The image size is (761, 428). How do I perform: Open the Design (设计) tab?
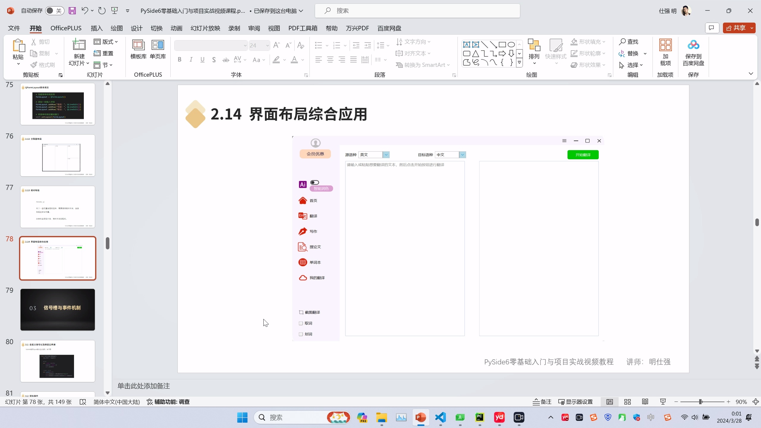point(136,28)
